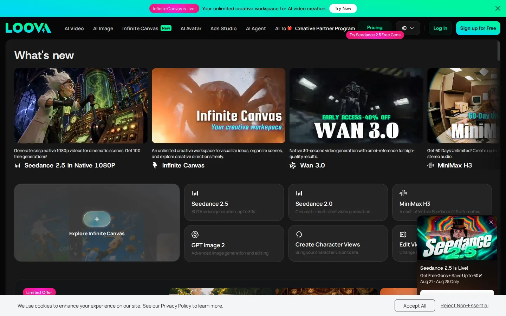Click the Create Character Views icon

[299, 235]
